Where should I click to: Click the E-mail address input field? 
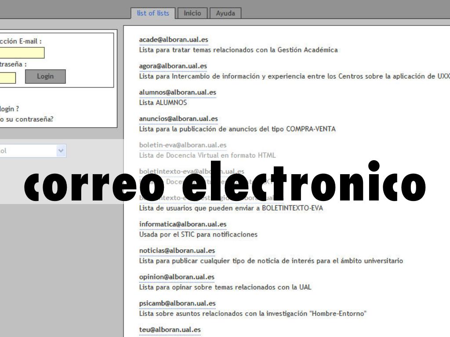[x=22, y=53]
